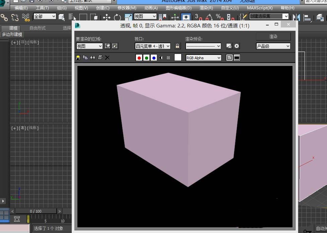Screen dimensions: 327x233
Task: Open the render setup icon beside presets
Action: pos(229,46)
